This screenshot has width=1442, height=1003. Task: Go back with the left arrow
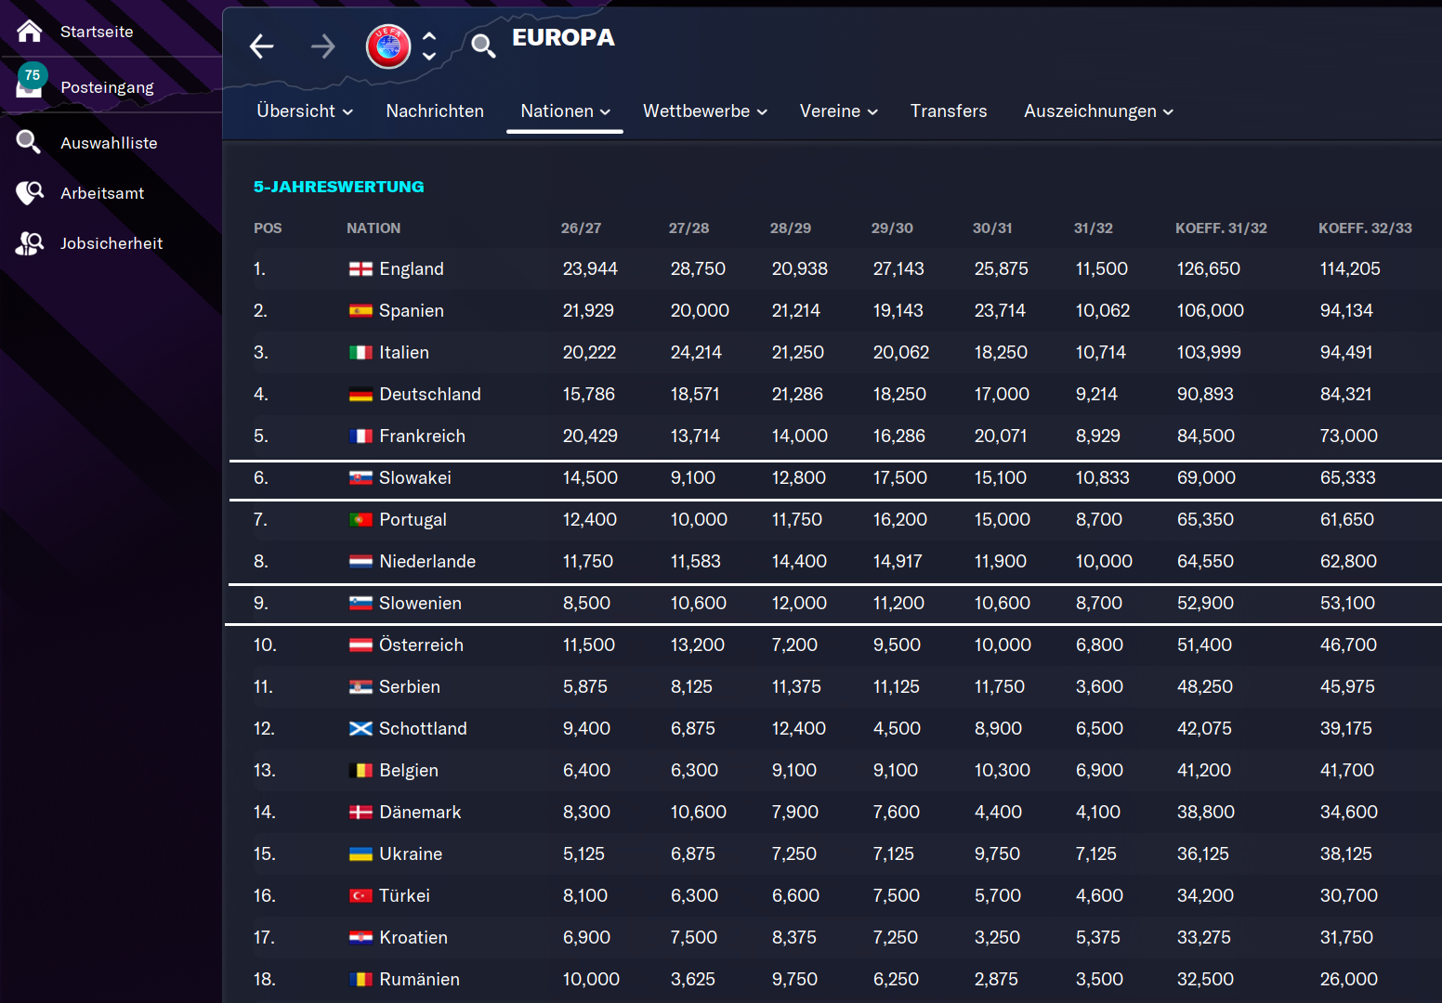click(x=262, y=46)
